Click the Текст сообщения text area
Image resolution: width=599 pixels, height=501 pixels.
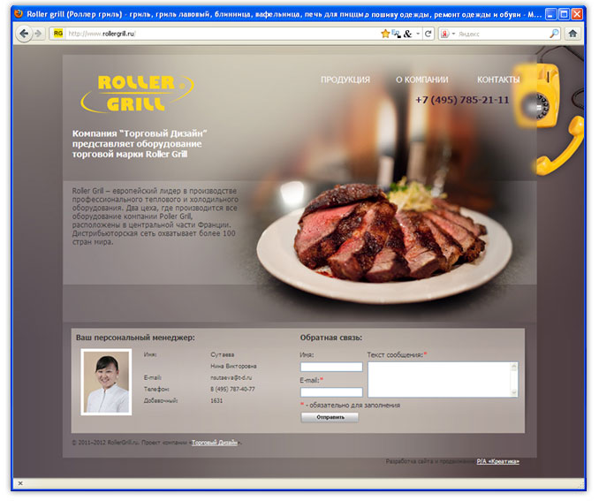click(443, 379)
